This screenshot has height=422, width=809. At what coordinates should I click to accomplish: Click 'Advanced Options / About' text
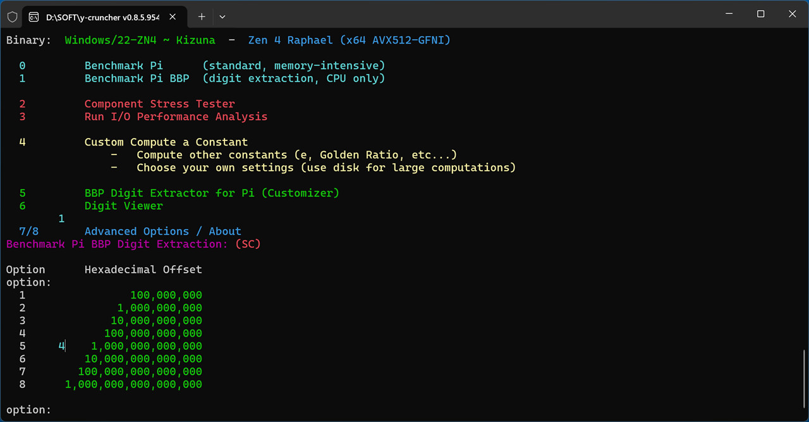163,232
